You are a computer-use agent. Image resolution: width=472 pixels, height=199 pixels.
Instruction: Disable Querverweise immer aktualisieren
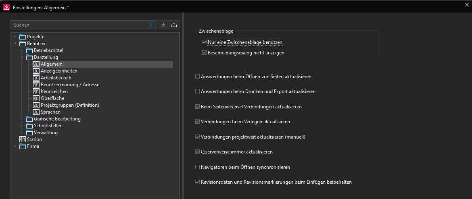point(197,152)
